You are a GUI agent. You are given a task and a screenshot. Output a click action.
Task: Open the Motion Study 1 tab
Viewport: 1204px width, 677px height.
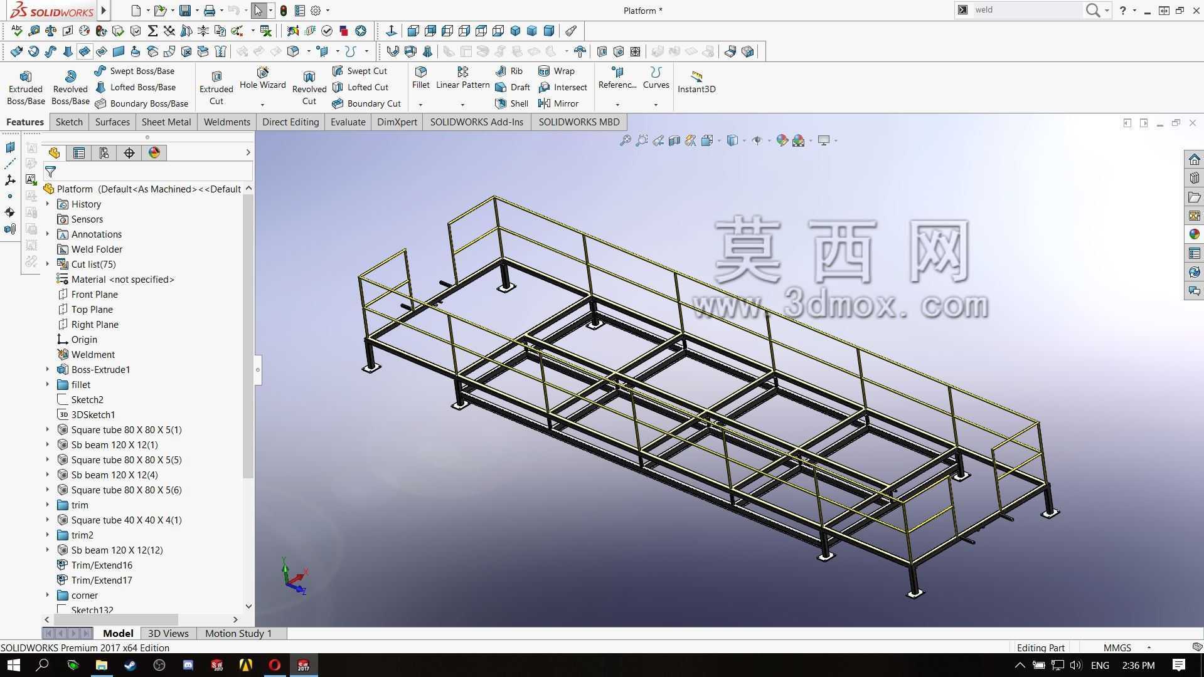point(238,633)
